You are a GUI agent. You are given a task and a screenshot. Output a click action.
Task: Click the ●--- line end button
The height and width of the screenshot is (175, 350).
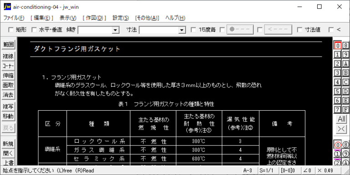point(240,30)
